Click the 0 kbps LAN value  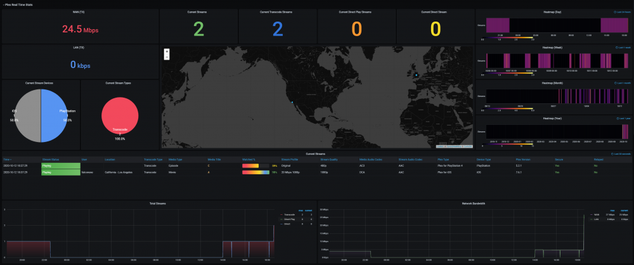pyautogui.click(x=80, y=65)
